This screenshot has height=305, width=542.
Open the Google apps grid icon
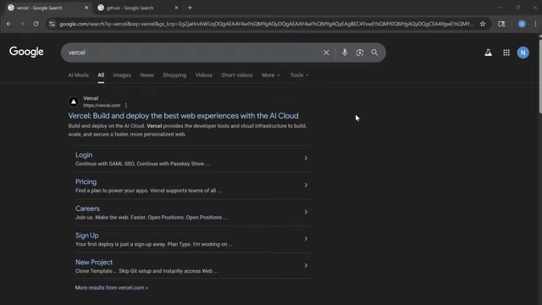(506, 53)
